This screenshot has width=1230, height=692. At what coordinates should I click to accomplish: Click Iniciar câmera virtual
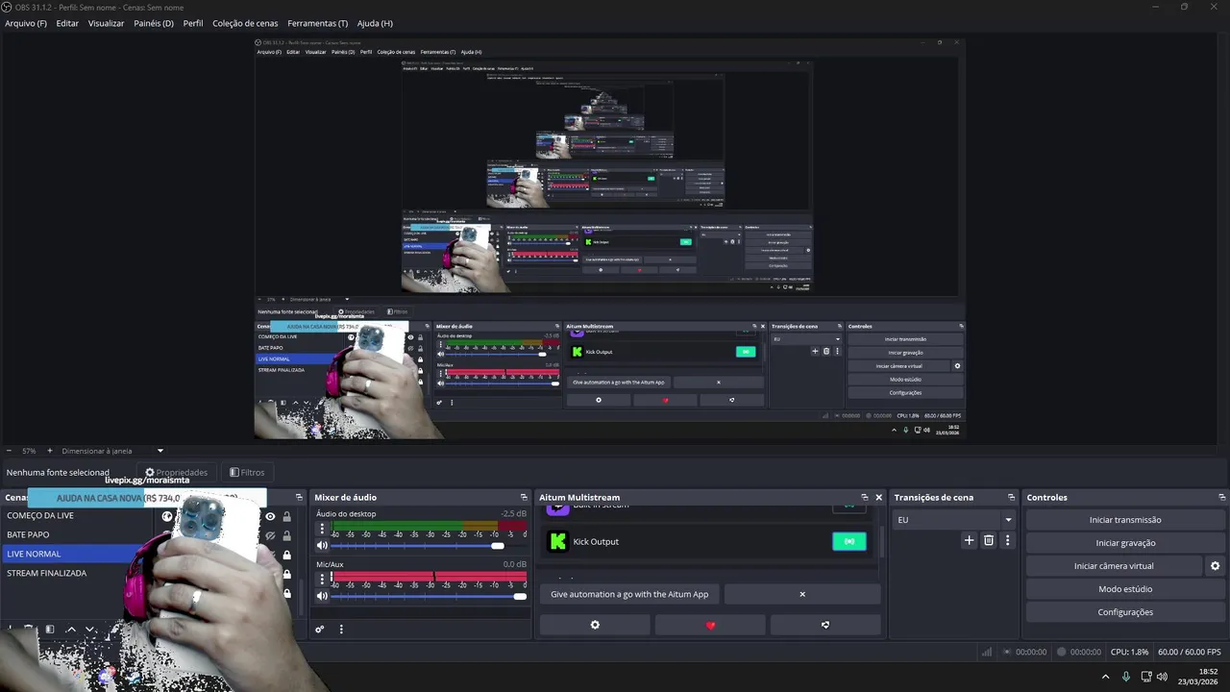pos(1114,565)
